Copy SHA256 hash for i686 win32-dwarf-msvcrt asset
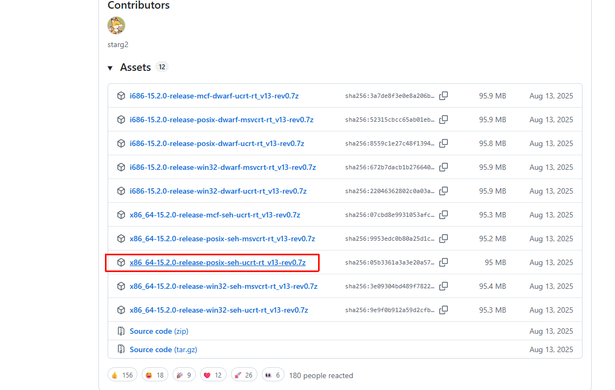615x390 pixels. point(444,167)
